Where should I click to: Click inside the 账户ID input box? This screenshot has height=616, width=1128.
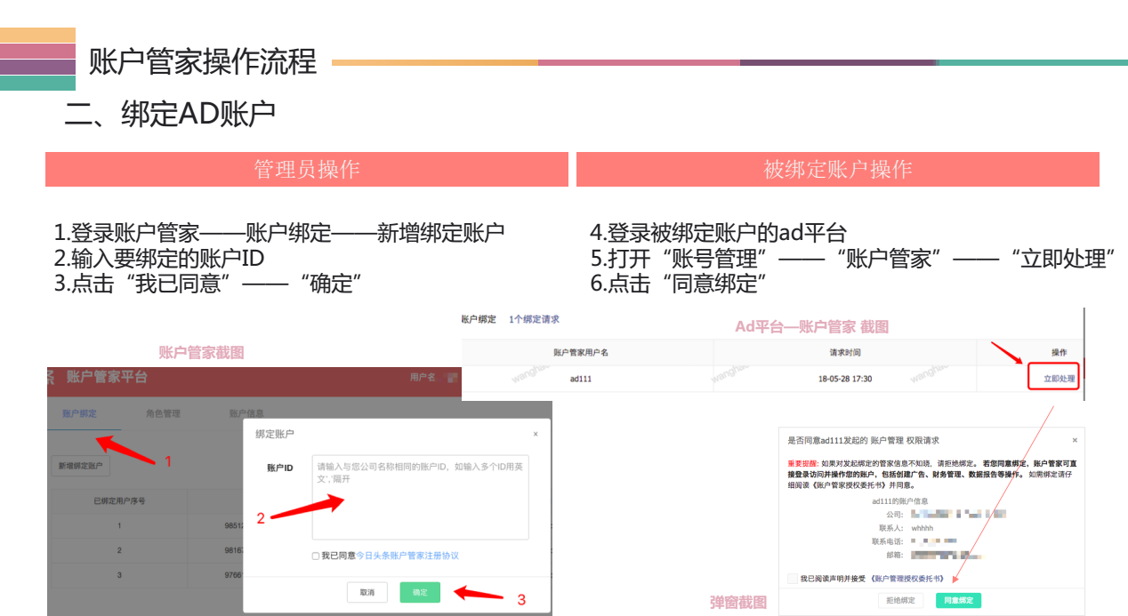(420, 496)
